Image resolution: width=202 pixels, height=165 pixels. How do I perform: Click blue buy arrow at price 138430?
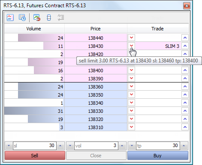tap(185, 46)
